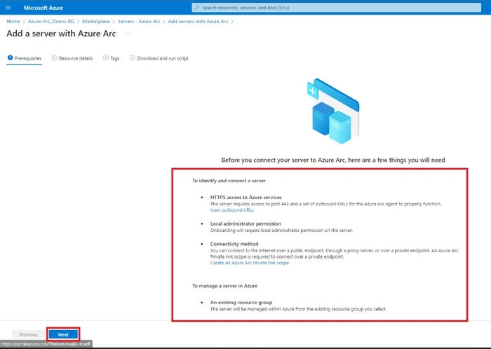Viewport: 491px width, 349px height.
Task: Go to Home breadcrumb
Action: tap(13, 21)
